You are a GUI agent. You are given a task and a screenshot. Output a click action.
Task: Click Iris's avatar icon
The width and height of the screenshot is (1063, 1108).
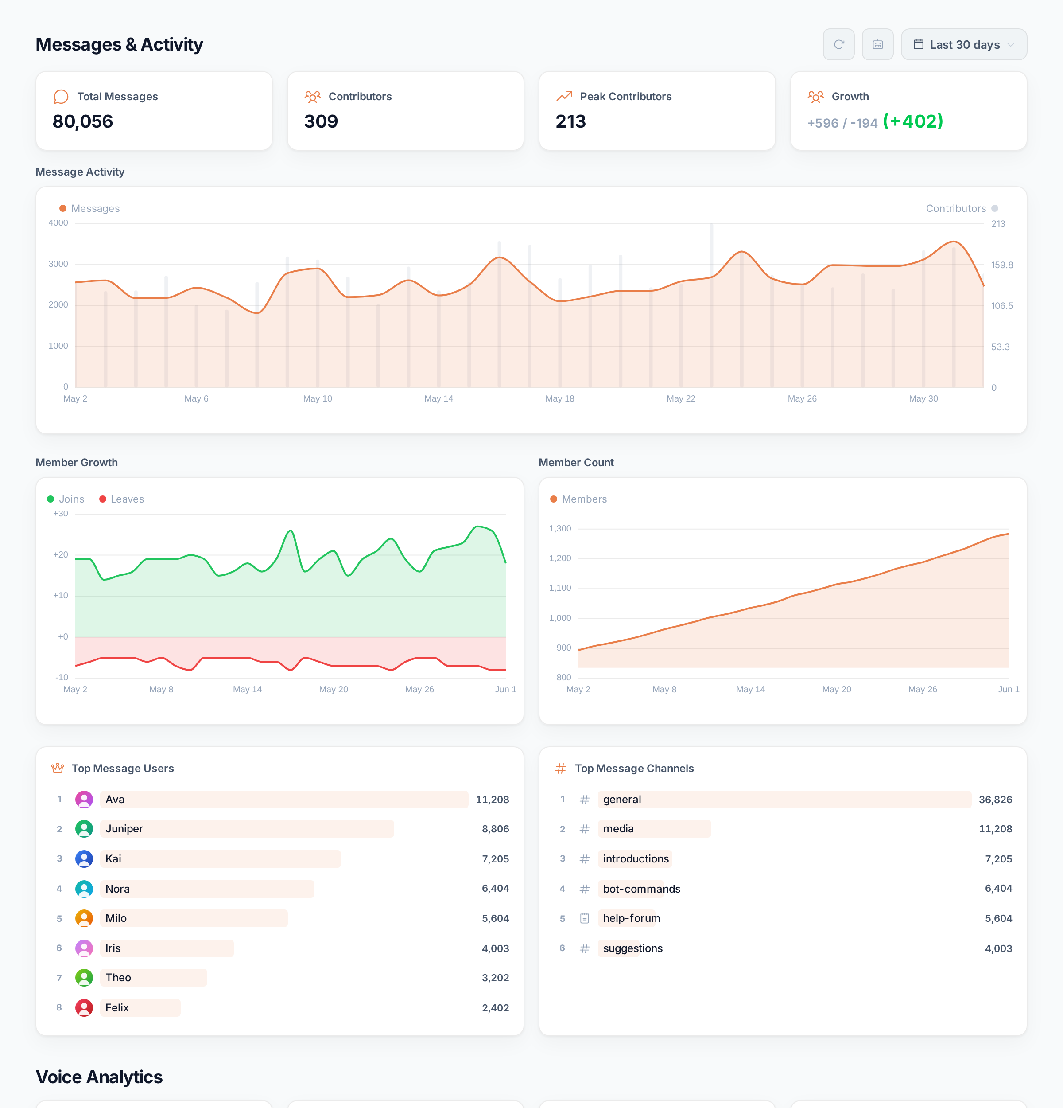coord(84,948)
